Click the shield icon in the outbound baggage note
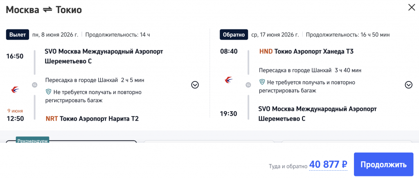Screen dimensions: 419x178 (x=48, y=92)
